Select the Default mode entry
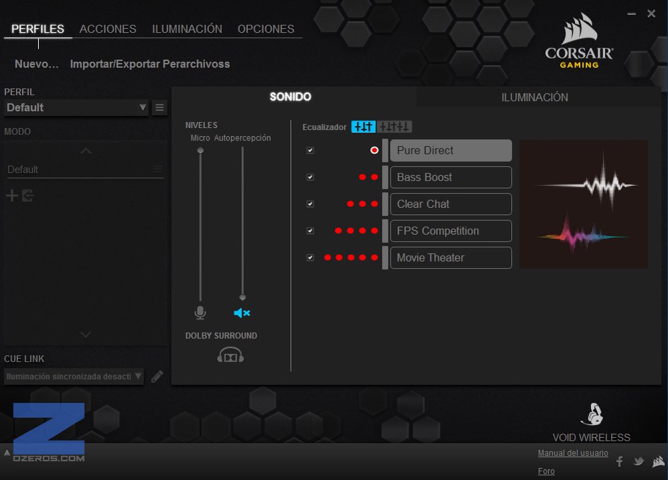The image size is (668, 480). pos(84,169)
